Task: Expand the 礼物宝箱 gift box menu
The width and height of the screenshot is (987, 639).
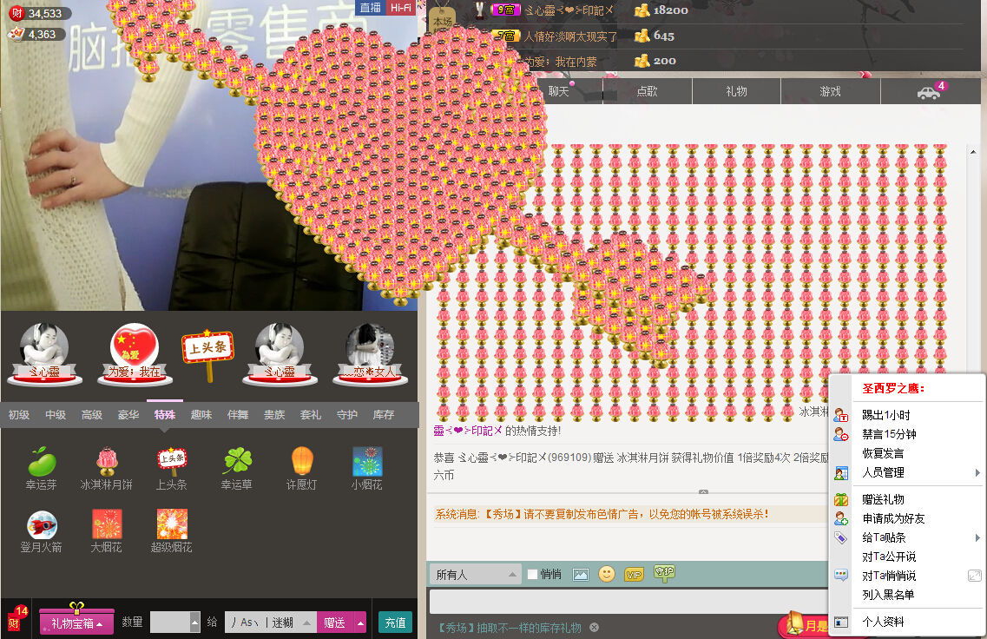Action: pyautogui.click(x=76, y=623)
